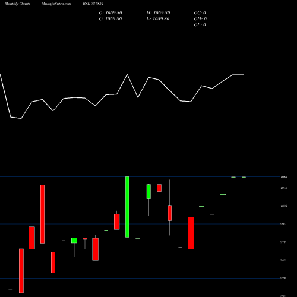Image resolution: width=297 pixels, height=297 pixels.
Task: Select the H: 1059.80 high value
Action: click(x=158, y=13)
